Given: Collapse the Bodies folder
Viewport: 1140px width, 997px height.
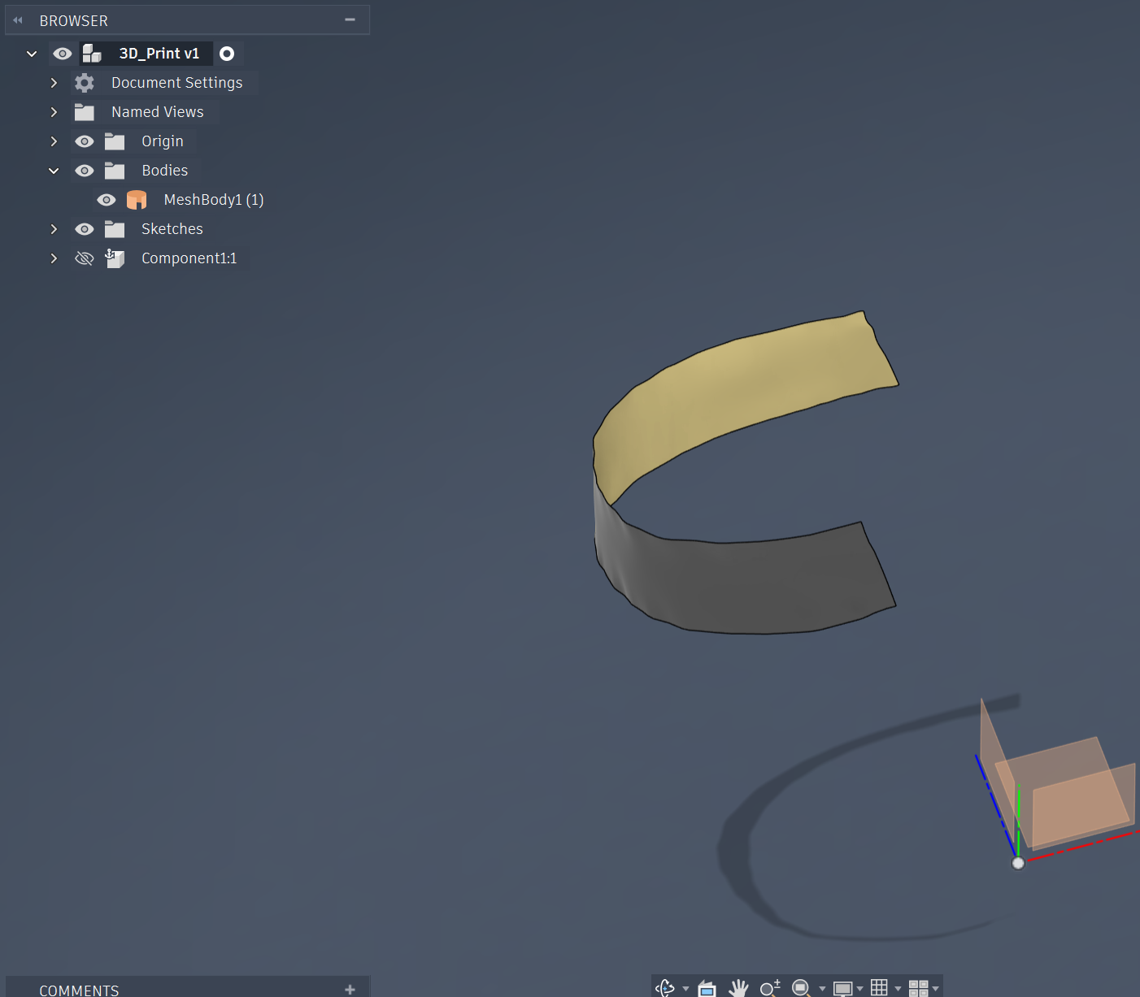Looking at the screenshot, I should pyautogui.click(x=54, y=171).
